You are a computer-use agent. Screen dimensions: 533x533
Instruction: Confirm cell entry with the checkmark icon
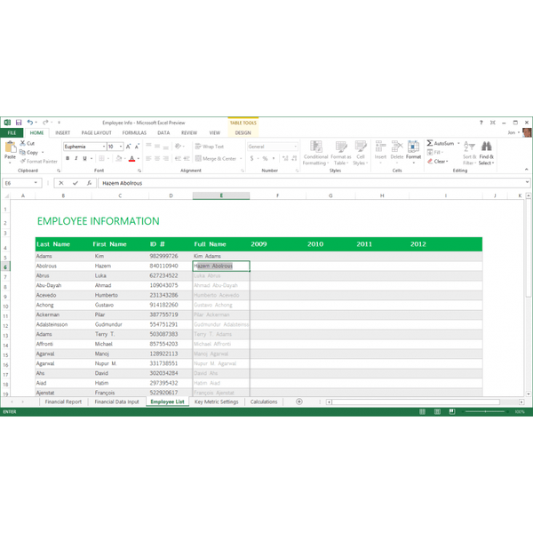(76, 183)
